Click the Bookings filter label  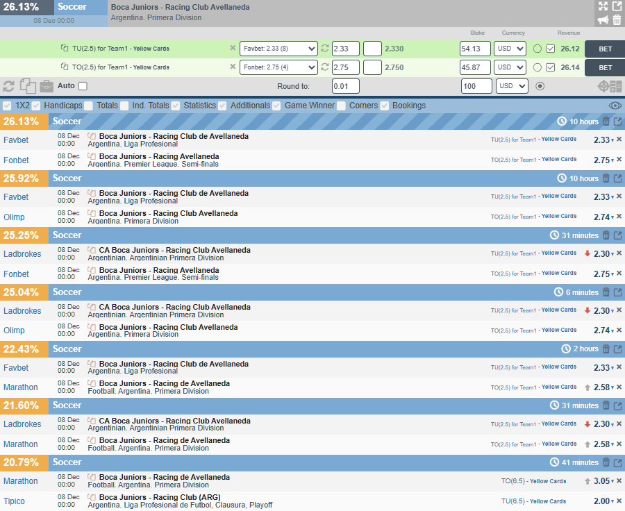(x=409, y=106)
